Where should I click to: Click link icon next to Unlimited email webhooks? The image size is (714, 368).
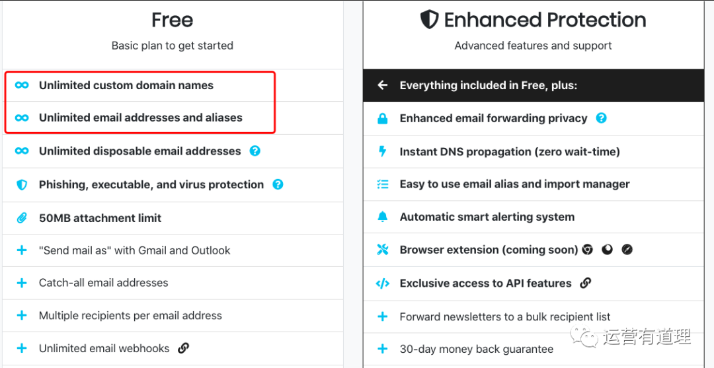point(184,348)
